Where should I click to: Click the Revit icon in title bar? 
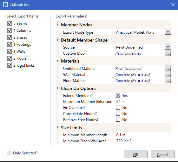[x=5, y=5]
